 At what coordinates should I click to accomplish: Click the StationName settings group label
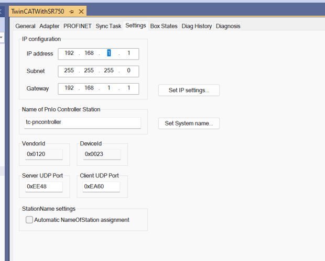[49, 209]
